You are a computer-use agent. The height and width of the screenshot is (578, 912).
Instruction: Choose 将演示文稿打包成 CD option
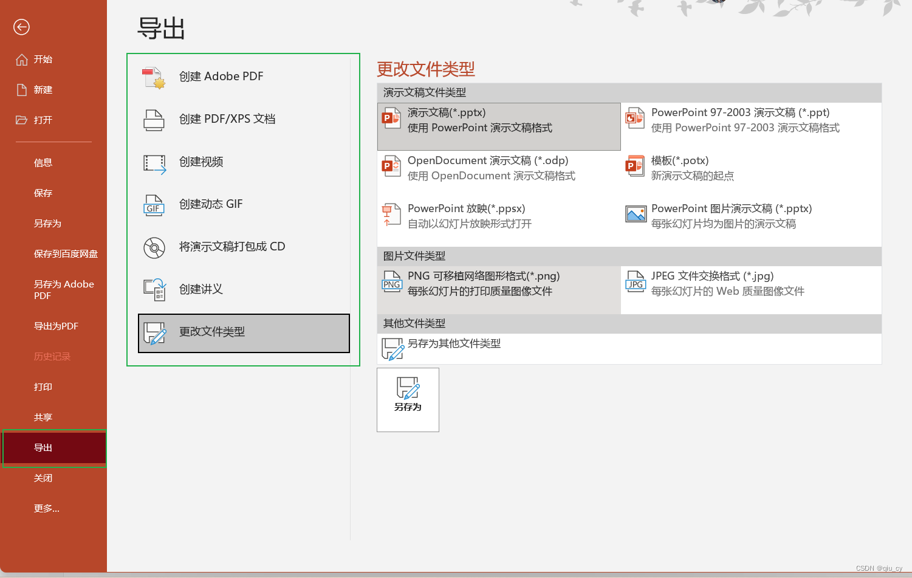(244, 247)
